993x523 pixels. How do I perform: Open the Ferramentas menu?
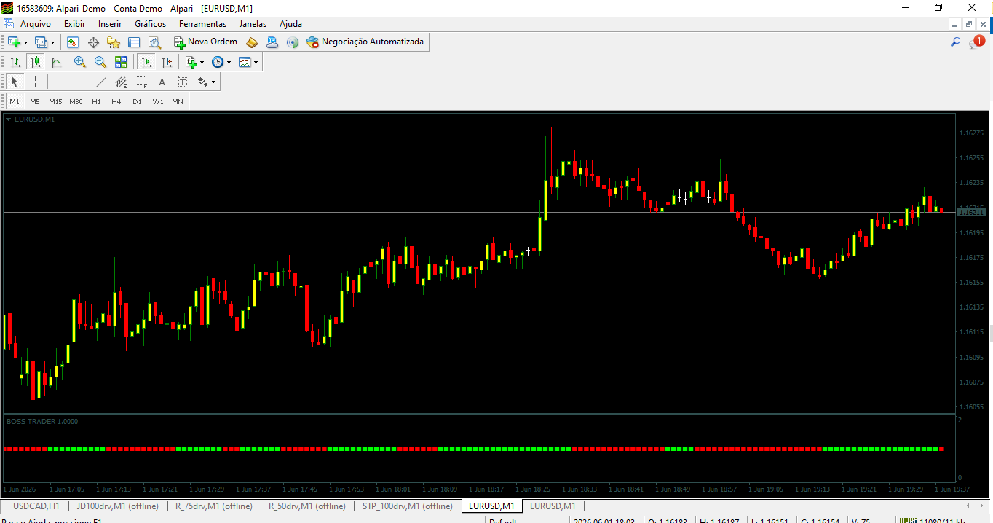tap(203, 24)
